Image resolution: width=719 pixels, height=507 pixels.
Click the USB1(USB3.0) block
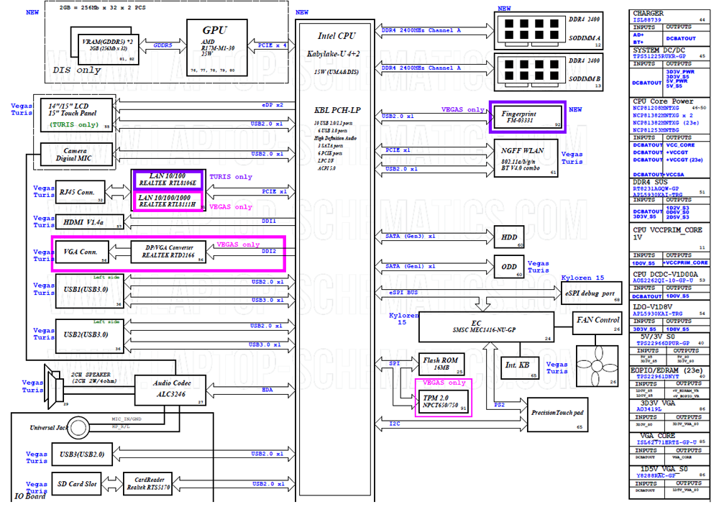[89, 291]
